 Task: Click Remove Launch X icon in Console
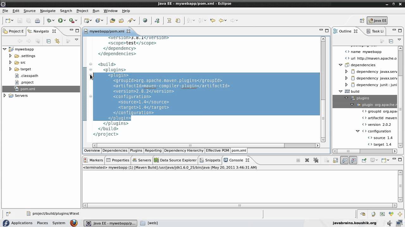[x=307, y=160]
